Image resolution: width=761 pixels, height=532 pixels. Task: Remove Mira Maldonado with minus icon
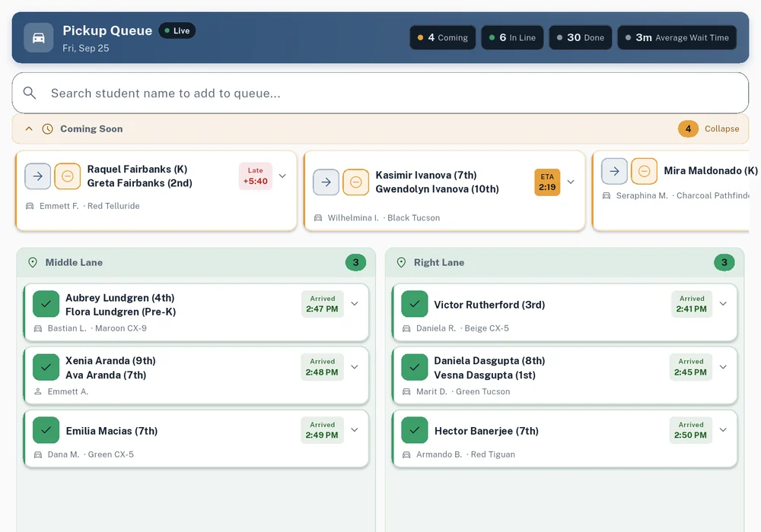pyautogui.click(x=644, y=171)
